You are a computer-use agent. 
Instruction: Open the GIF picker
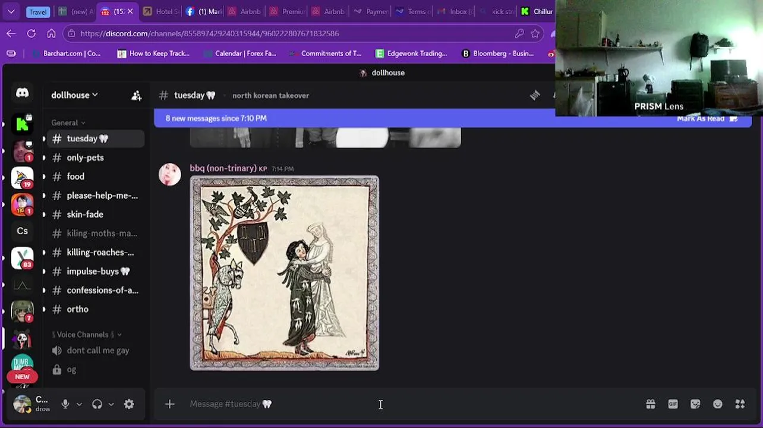(673, 404)
